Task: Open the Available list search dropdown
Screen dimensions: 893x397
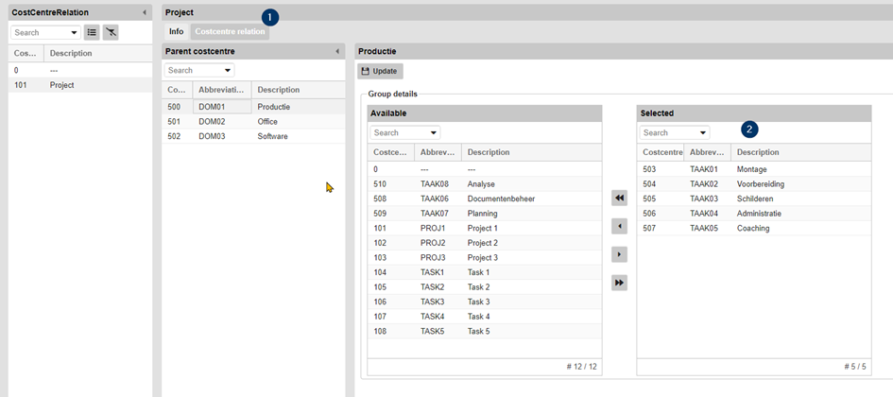Action: [x=433, y=133]
